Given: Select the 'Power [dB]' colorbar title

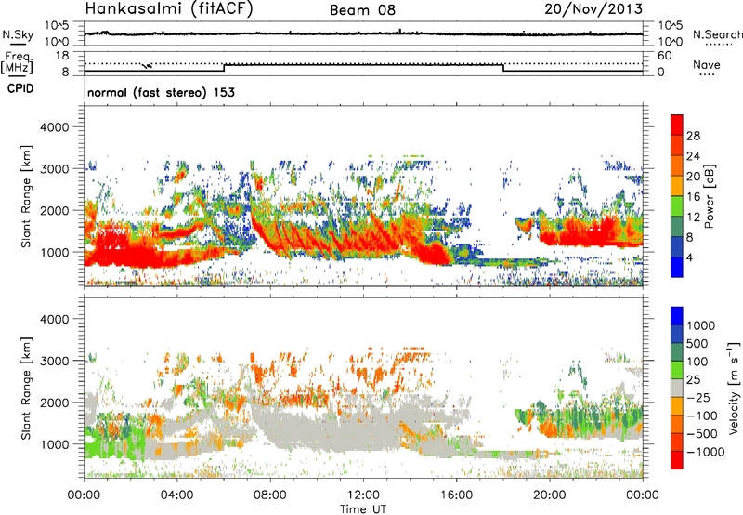Looking at the screenshot, I should 710,196.
